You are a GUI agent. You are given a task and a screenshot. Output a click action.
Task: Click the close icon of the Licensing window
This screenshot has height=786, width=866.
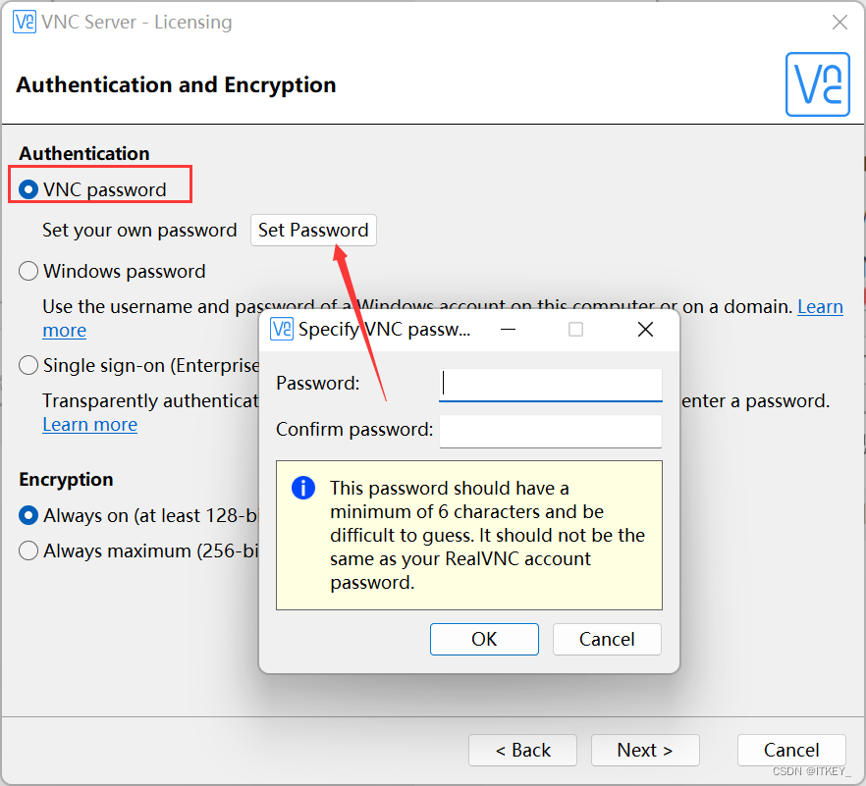(x=840, y=22)
